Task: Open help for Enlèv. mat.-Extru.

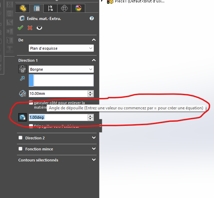Action: [91, 19]
